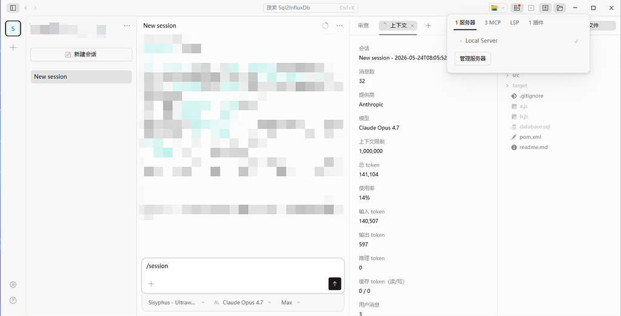The image size is (621, 316).
Task: Click the 1,000,000 context limit value
Action: [371, 151]
